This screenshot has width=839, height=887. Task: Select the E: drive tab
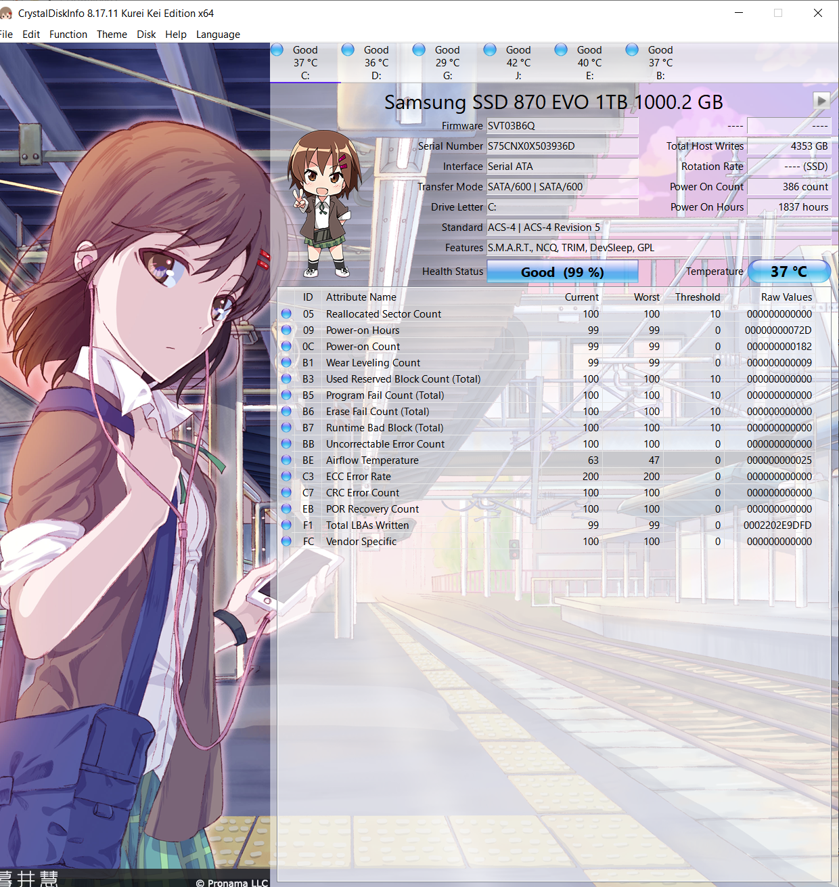point(589,62)
